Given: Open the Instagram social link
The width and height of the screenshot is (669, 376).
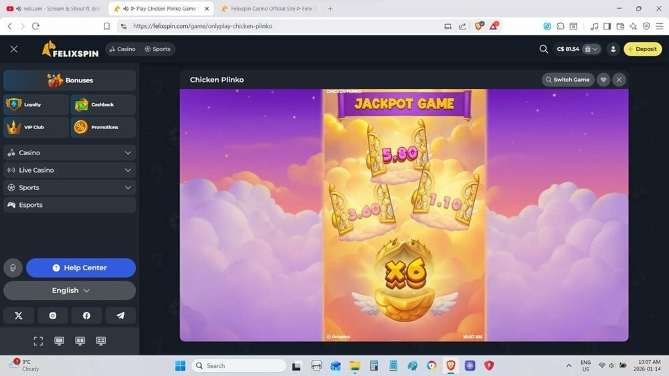Looking at the screenshot, I should click(53, 316).
